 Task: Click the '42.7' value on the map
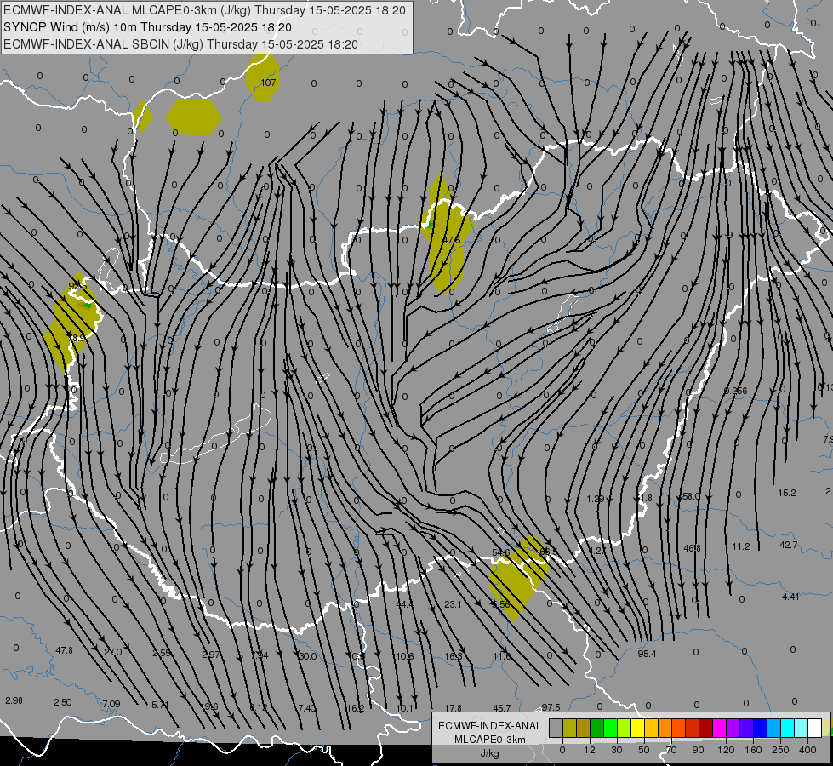click(789, 545)
